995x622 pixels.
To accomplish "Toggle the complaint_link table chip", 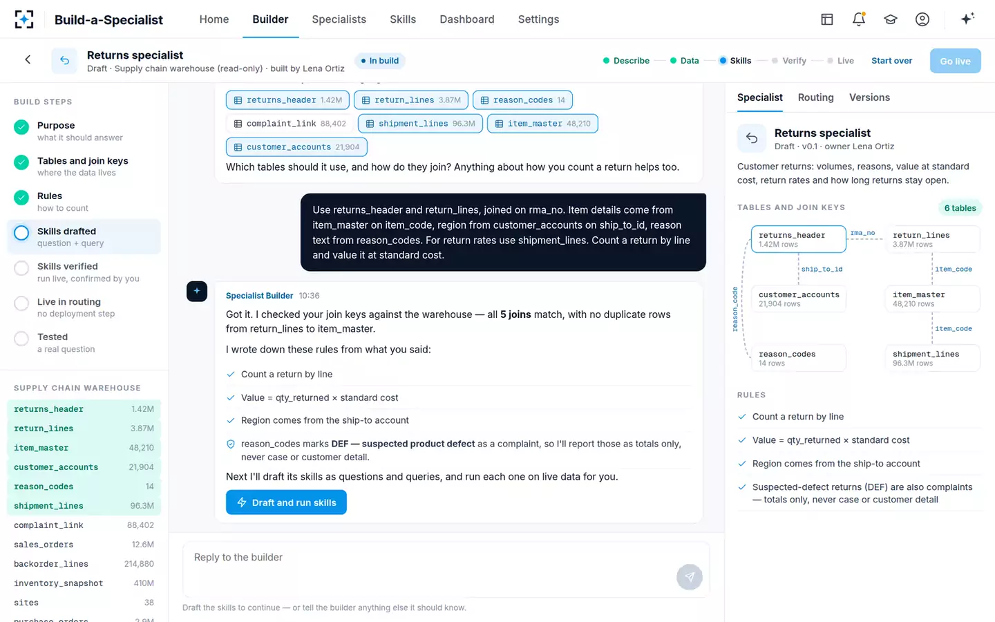I will tap(290, 124).
